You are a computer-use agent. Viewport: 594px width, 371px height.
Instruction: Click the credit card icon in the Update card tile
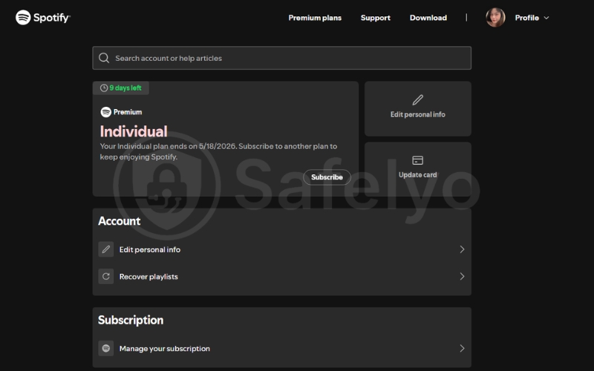pos(418,160)
